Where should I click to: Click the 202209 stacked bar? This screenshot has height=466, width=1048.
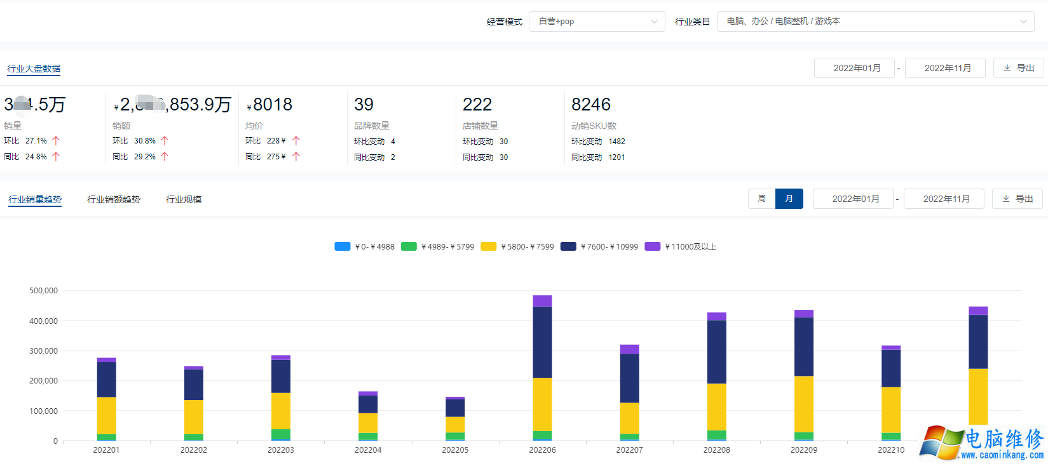click(804, 375)
